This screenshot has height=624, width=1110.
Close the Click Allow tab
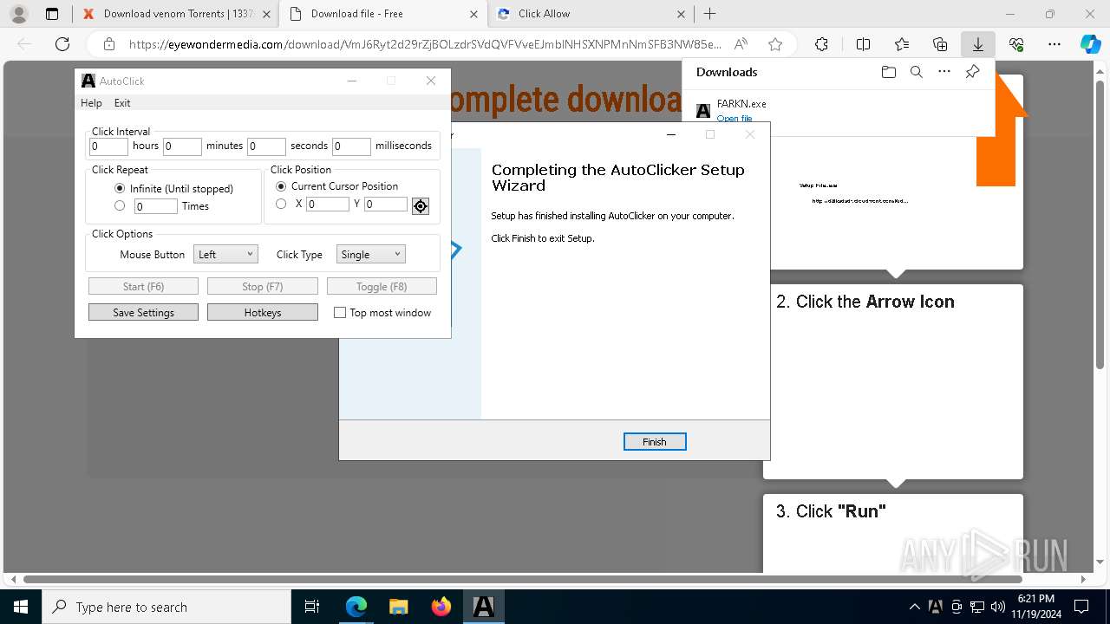(681, 14)
